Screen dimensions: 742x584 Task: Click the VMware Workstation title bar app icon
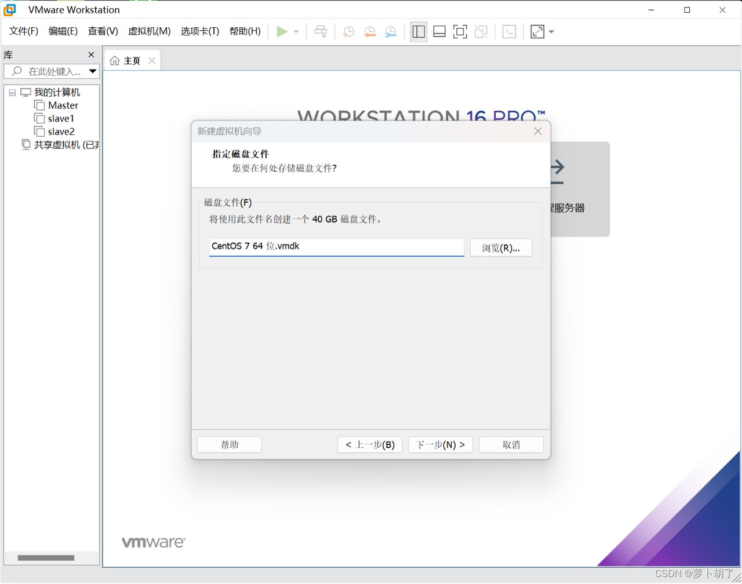click(x=10, y=10)
